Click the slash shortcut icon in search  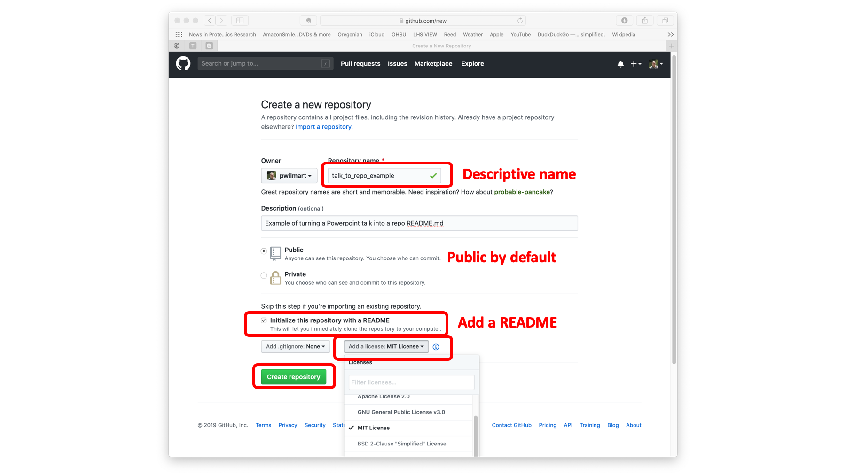[325, 63]
